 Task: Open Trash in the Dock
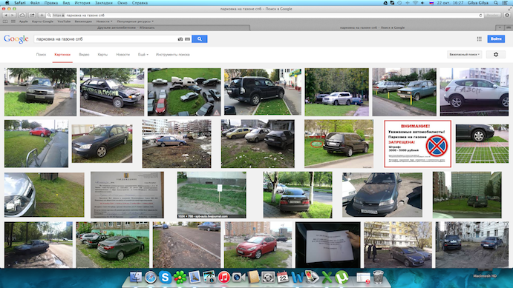(x=378, y=277)
